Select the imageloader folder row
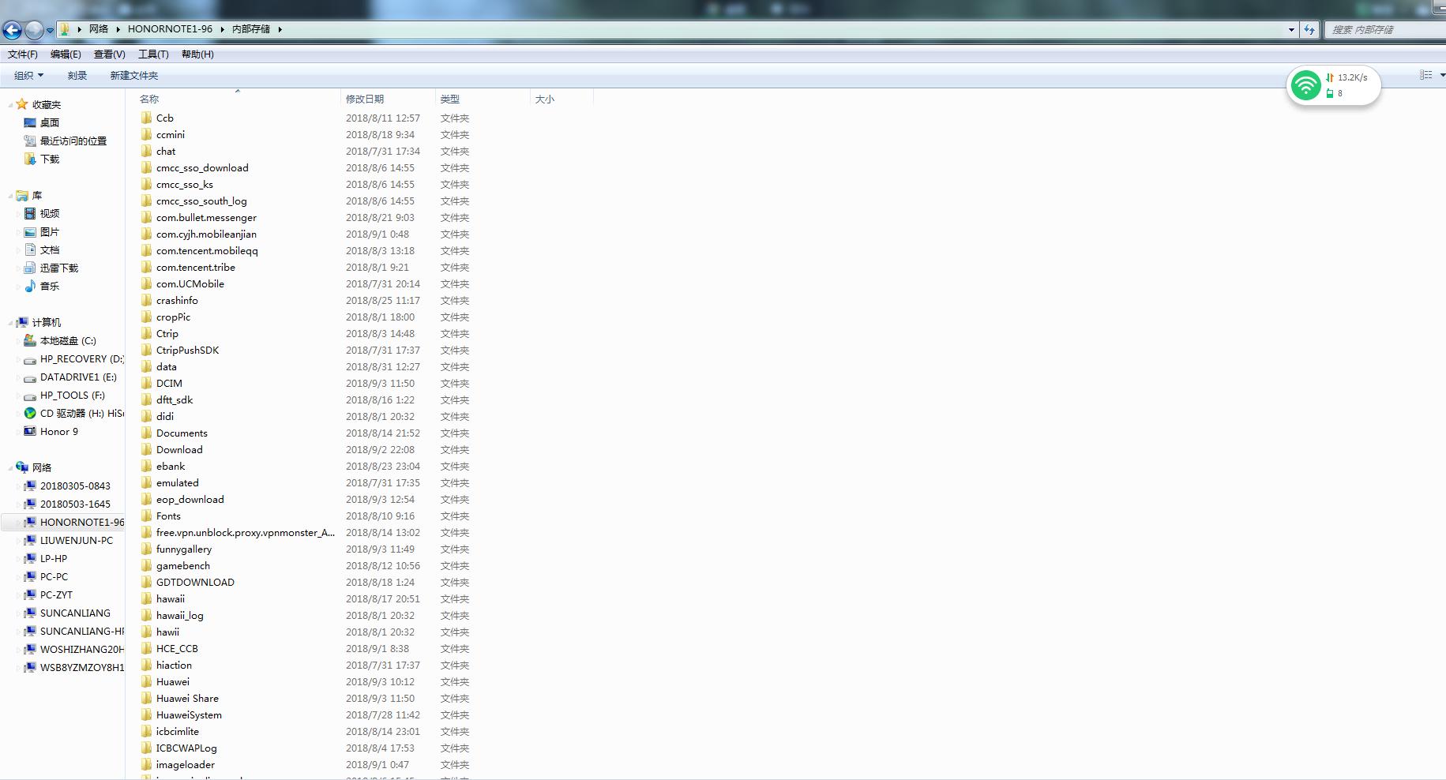The image size is (1446, 780). (x=364, y=764)
